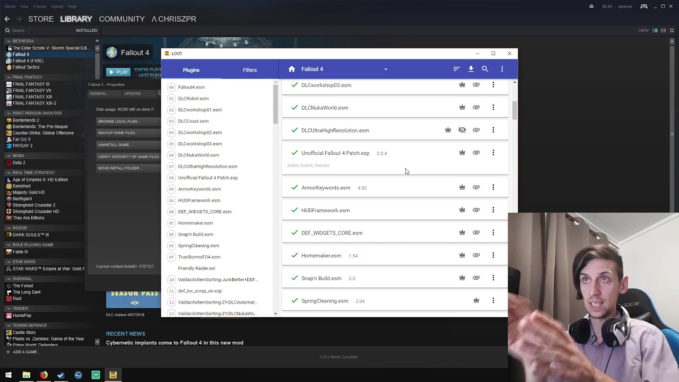Open the game selection dropdown arrow in LOOT
679x382 pixels.
pyautogui.click(x=386, y=70)
